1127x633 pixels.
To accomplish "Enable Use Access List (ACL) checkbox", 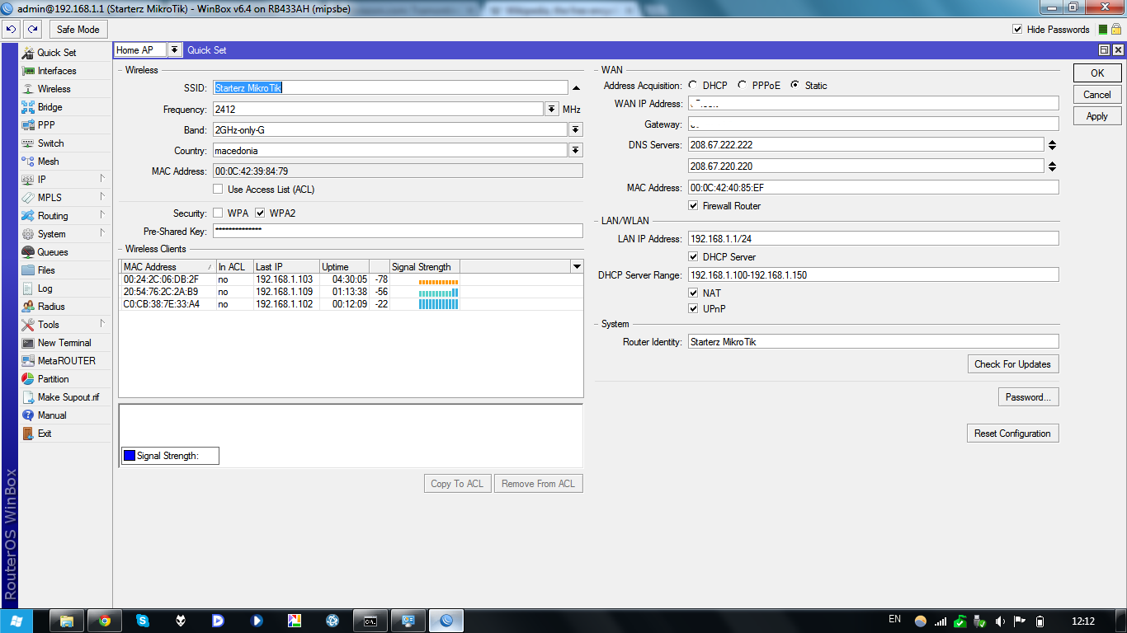I will 218,190.
